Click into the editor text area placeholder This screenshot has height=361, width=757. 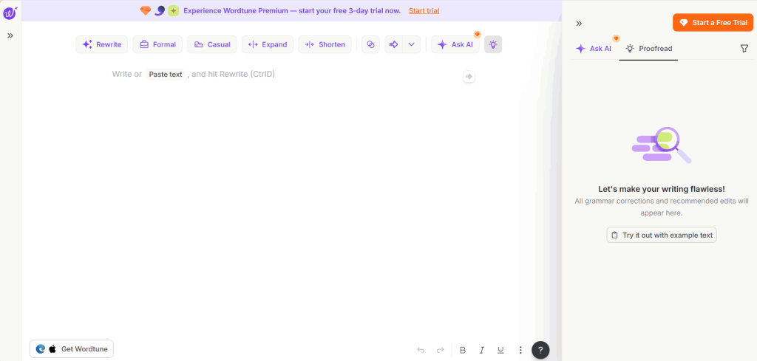(x=193, y=75)
